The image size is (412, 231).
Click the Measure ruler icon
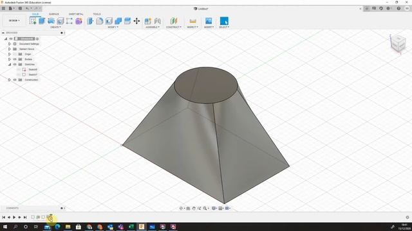click(x=192, y=21)
